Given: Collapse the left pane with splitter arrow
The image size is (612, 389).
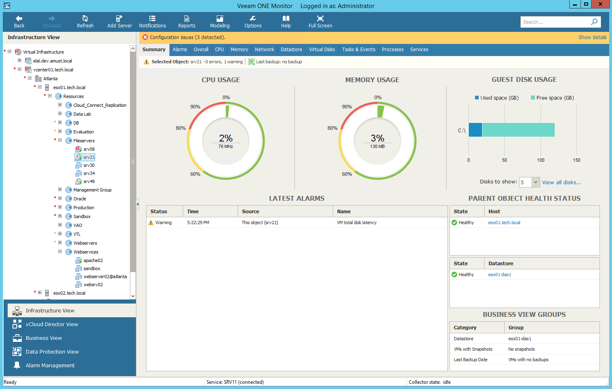Looking at the screenshot, I should 138,204.
